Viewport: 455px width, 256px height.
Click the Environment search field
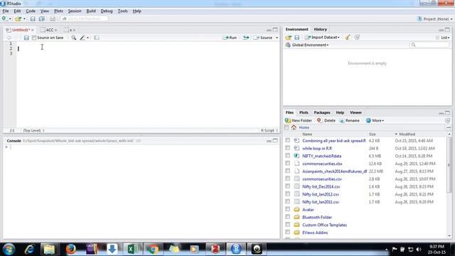tap(429, 45)
